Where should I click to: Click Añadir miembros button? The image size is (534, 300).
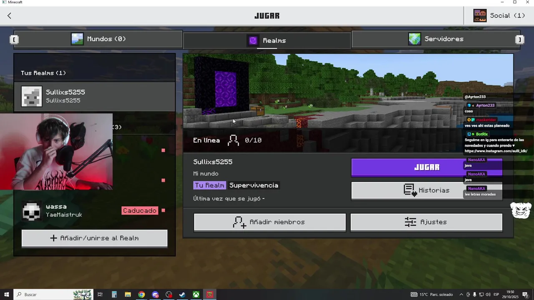(270, 222)
